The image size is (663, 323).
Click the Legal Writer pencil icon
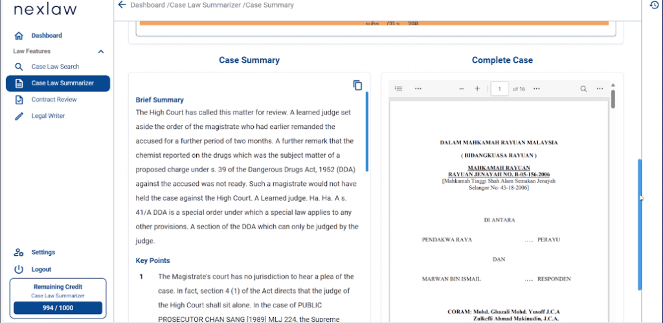coord(19,117)
